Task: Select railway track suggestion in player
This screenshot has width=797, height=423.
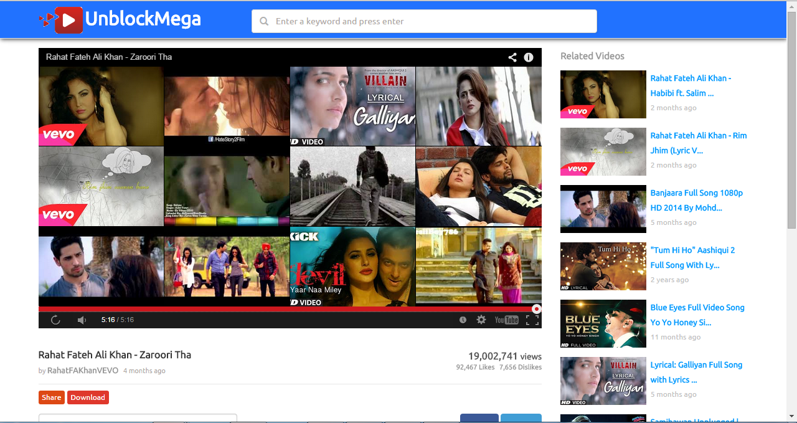Action: click(x=352, y=186)
